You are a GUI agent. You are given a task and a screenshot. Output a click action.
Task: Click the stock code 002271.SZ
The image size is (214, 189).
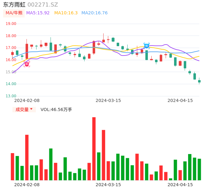pyautogui.click(x=43, y=5)
